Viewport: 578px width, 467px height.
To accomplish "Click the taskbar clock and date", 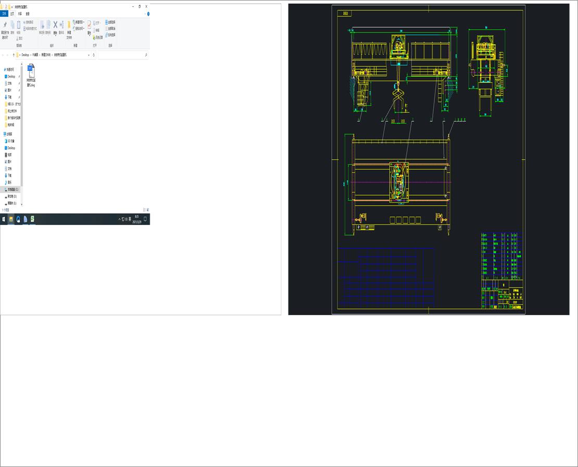I will pos(137,219).
